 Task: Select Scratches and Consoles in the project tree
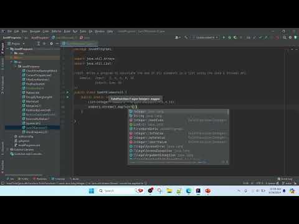pos(26,154)
